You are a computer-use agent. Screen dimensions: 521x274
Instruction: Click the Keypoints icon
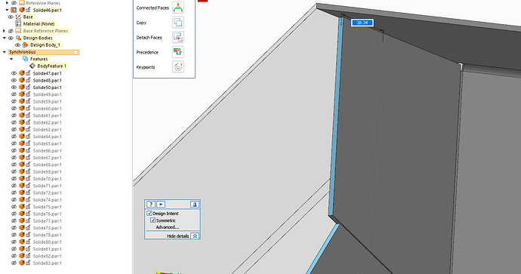178,66
